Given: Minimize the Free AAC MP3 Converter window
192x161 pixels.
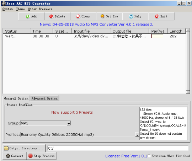Looking at the screenshot, I should click(179, 3).
